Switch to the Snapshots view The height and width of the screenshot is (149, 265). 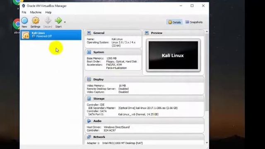pos(194,22)
